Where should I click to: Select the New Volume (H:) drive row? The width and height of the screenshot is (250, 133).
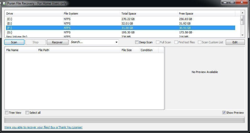(120, 37)
